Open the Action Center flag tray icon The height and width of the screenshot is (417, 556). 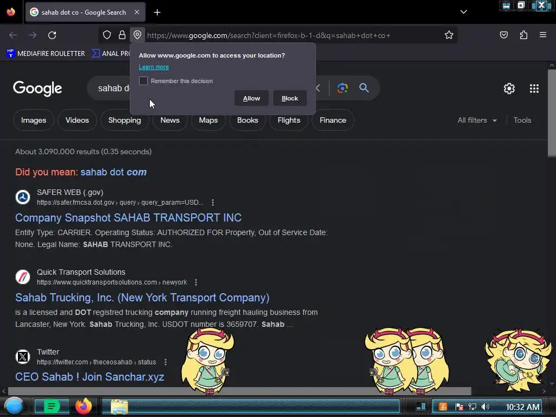click(459, 407)
